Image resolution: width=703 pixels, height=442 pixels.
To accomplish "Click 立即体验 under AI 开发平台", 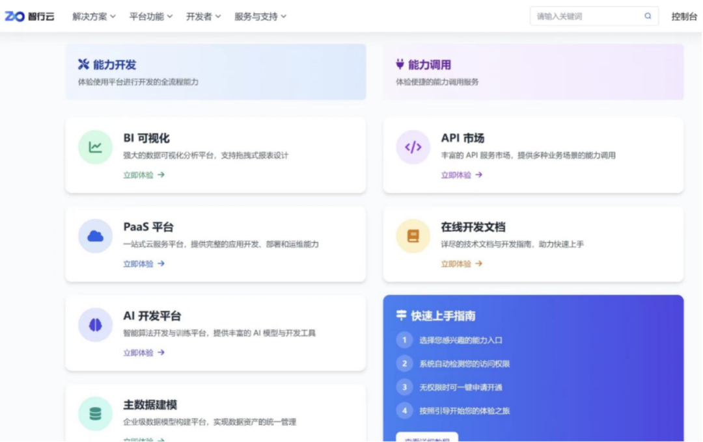I will [138, 353].
